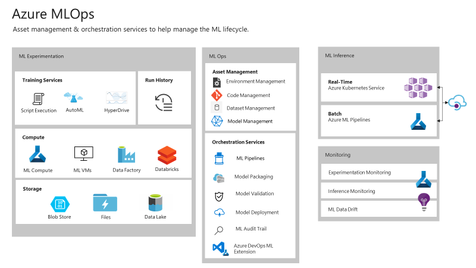Select the Databricks label
Screen dimensions: 476x268
click(167, 169)
